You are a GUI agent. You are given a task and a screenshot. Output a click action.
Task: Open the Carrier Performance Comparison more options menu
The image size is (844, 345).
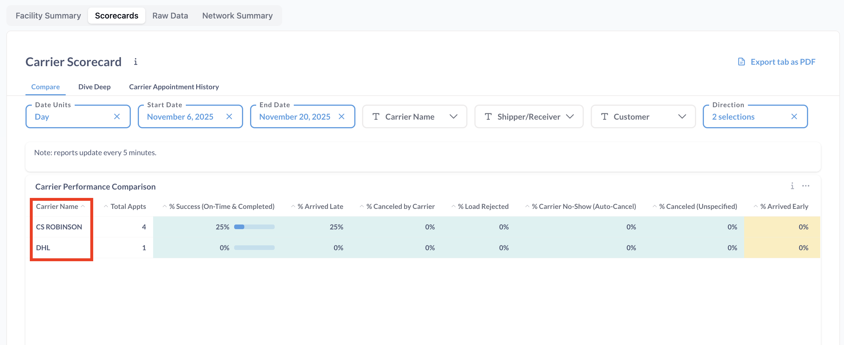[x=806, y=186]
